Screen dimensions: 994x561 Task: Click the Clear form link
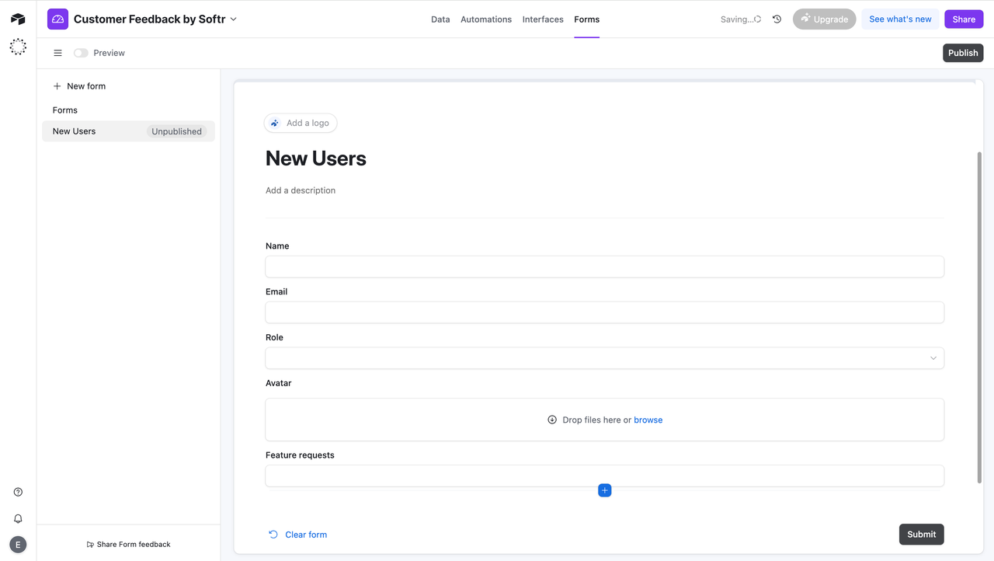tap(306, 534)
